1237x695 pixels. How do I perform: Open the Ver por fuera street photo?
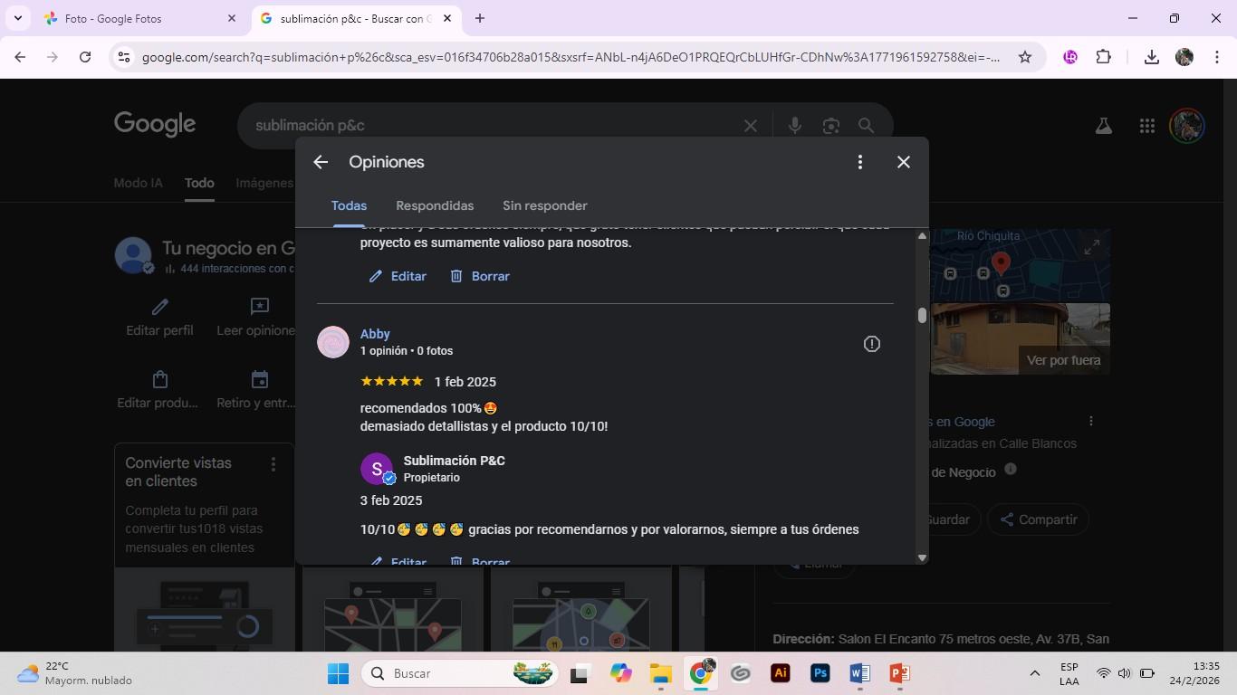point(1020,338)
